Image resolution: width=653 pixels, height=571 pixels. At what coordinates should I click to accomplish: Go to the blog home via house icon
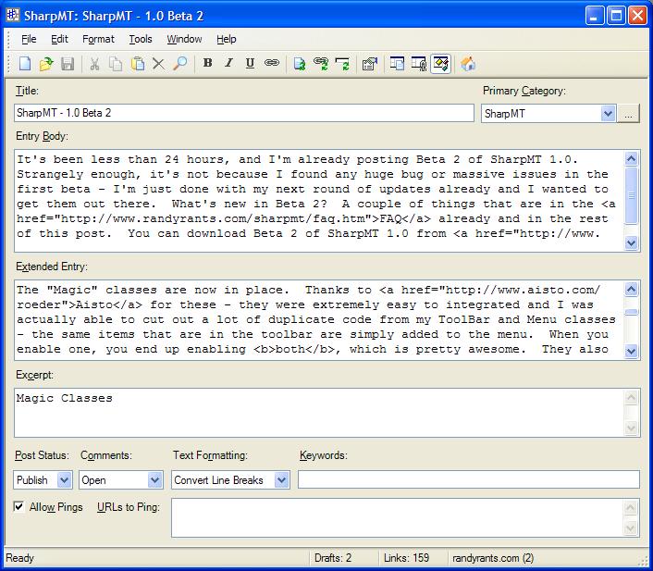point(468,64)
